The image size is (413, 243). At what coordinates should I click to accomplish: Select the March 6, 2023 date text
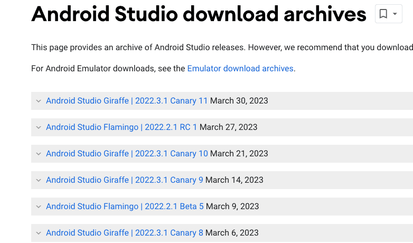click(232, 233)
